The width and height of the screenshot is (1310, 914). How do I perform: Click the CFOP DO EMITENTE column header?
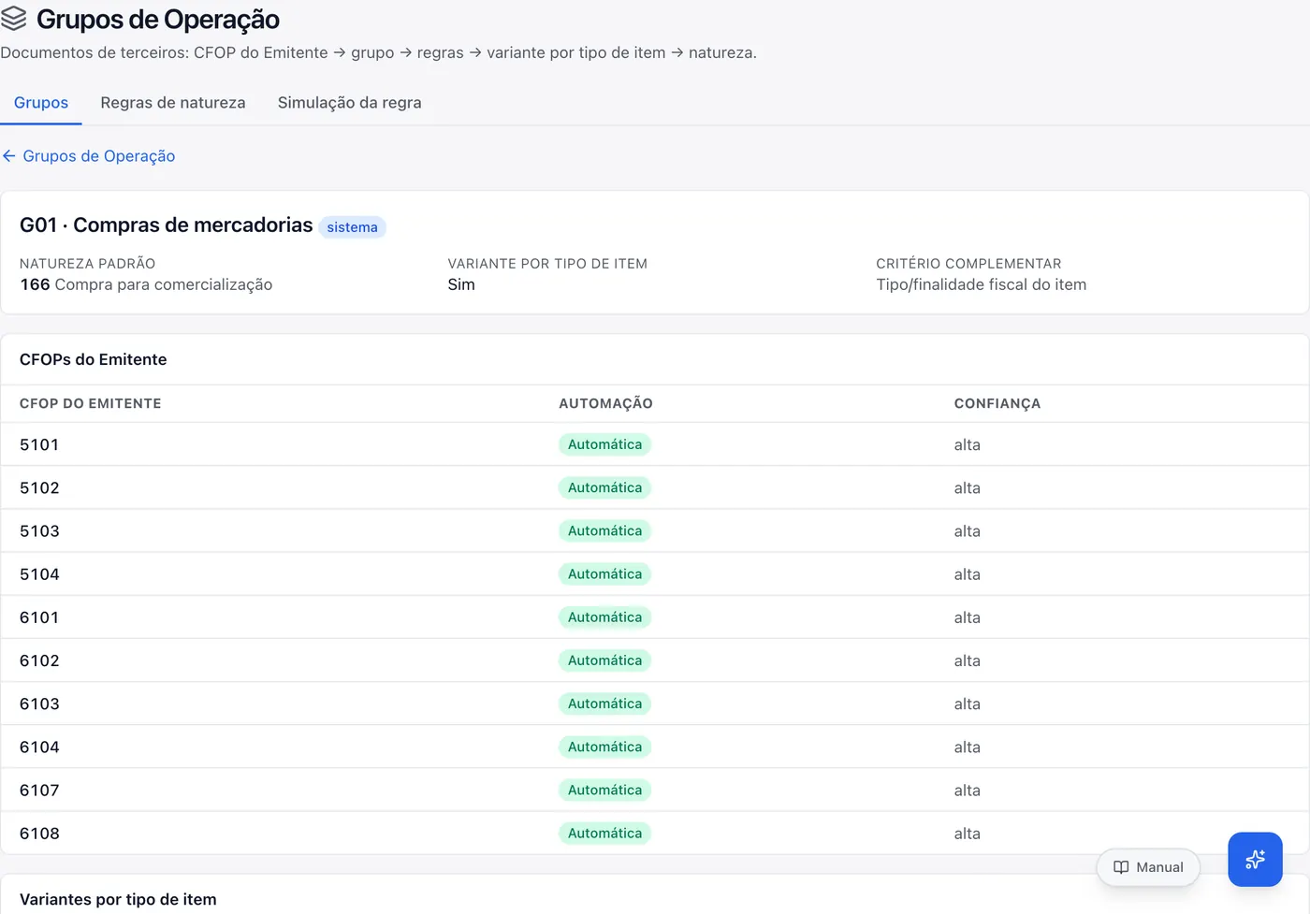pos(91,403)
